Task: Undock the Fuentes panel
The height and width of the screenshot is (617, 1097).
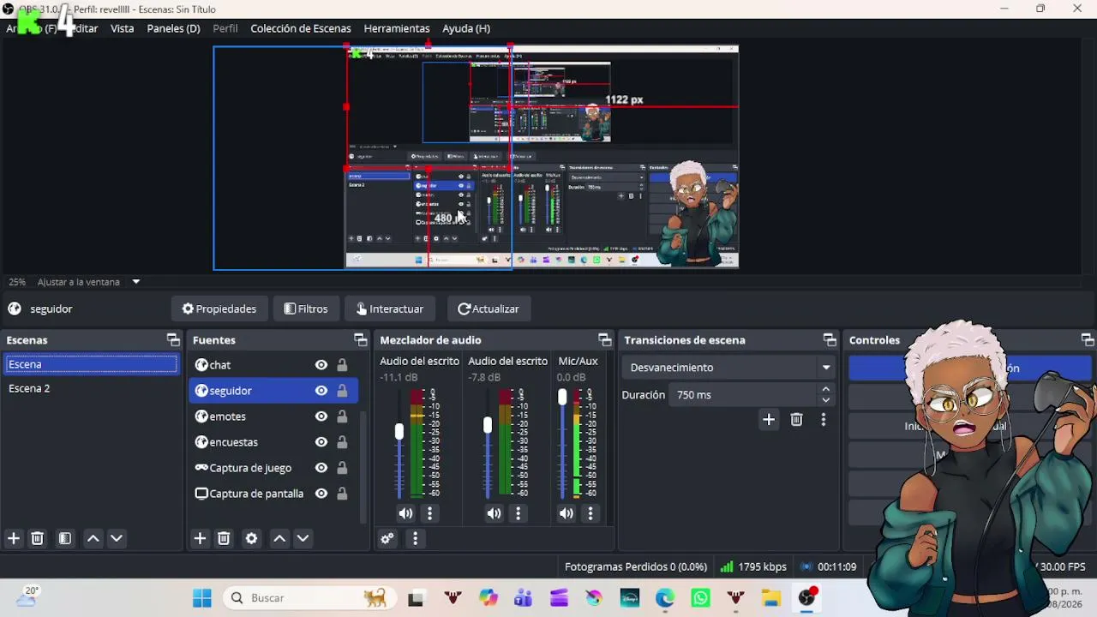Action: click(360, 340)
